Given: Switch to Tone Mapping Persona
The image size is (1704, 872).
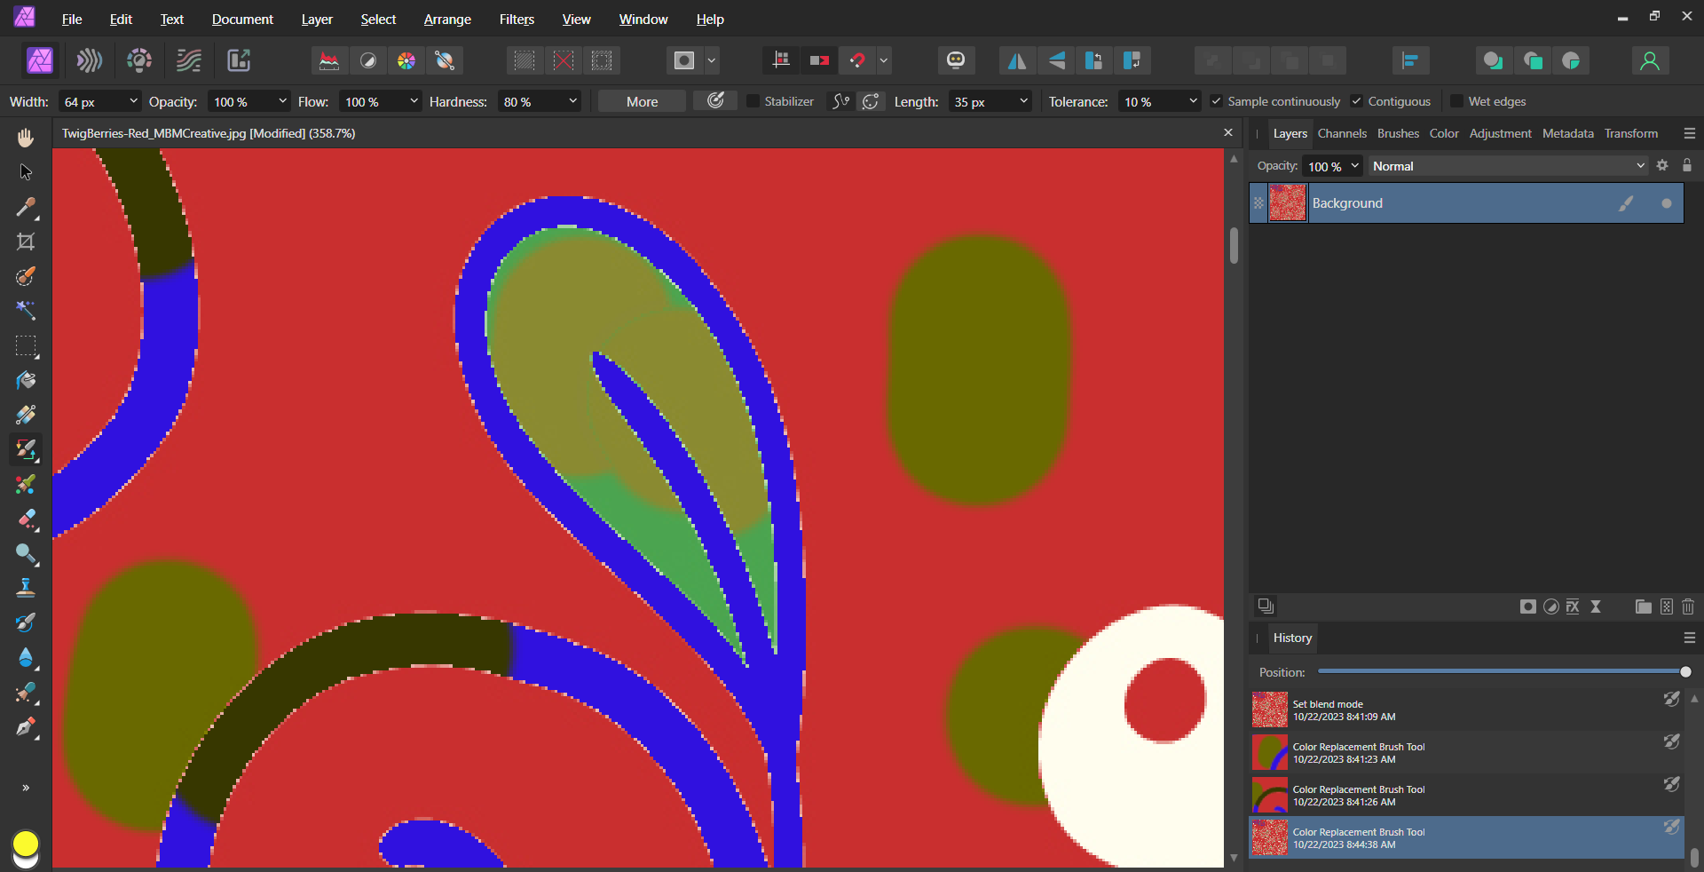Looking at the screenshot, I should pos(189,60).
